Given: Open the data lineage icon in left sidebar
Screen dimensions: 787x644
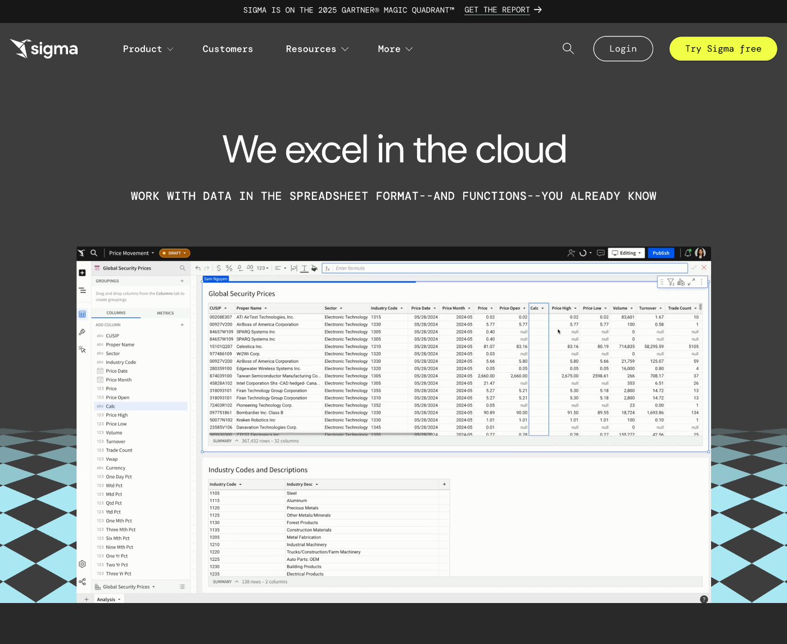Looking at the screenshot, I should click(x=82, y=582).
